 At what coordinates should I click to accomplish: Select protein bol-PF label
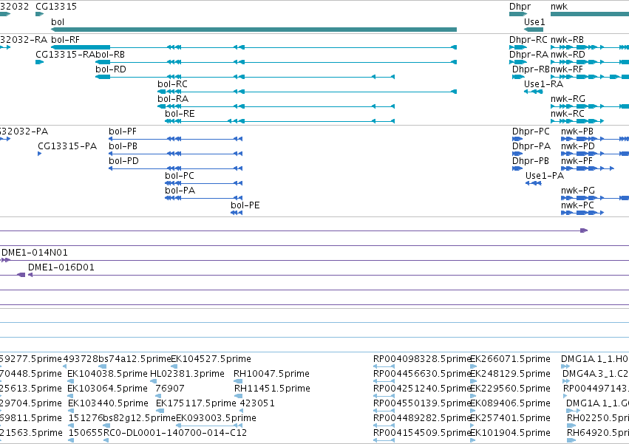click(x=123, y=132)
